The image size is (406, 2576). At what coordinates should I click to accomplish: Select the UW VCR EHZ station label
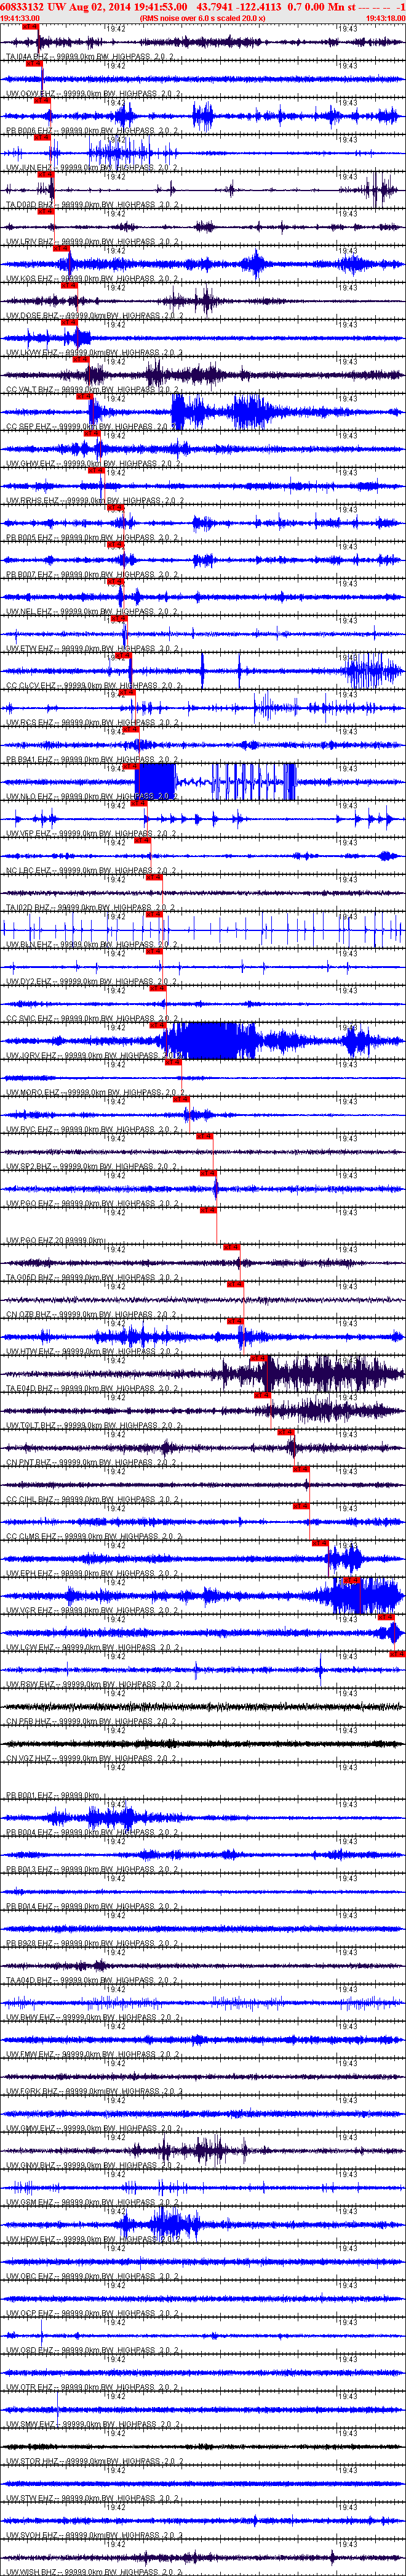click(x=93, y=1611)
